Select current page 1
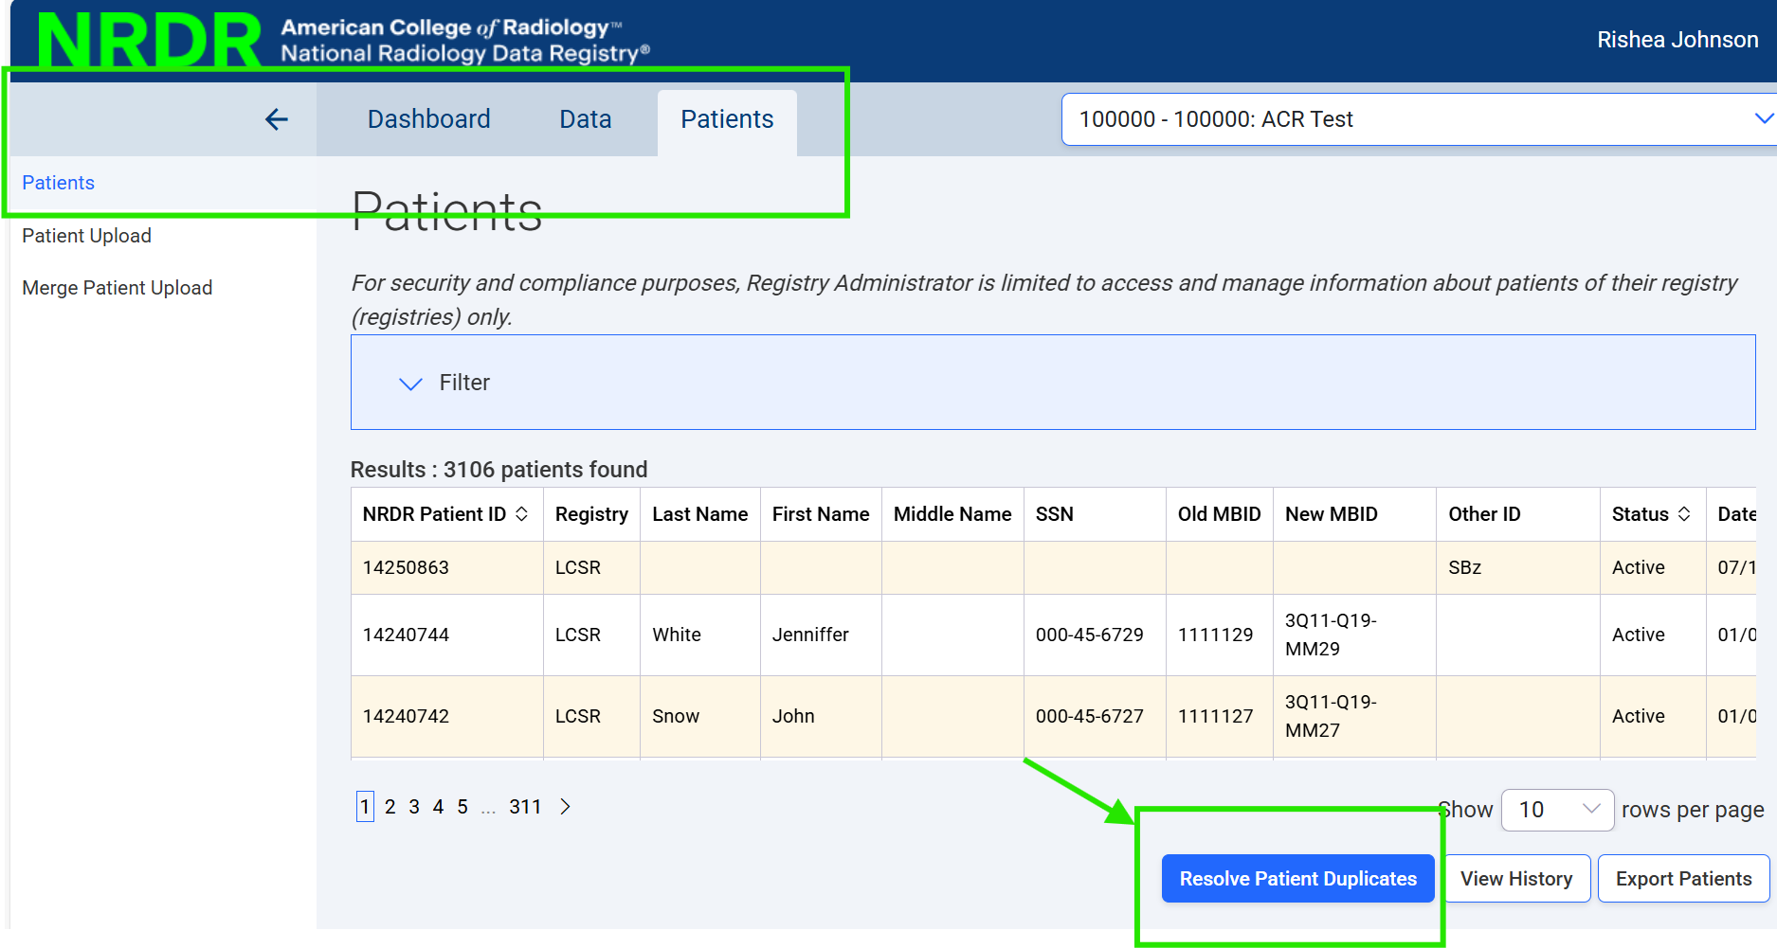This screenshot has width=1777, height=948. pyautogui.click(x=365, y=807)
